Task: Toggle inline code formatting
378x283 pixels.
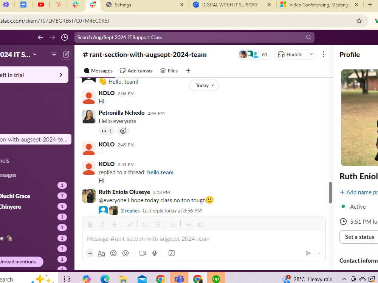Action: [188, 225]
